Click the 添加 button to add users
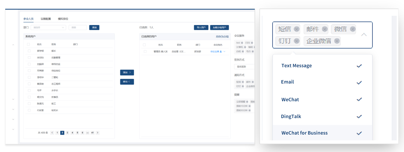404x152 pixels. pyautogui.click(x=127, y=72)
